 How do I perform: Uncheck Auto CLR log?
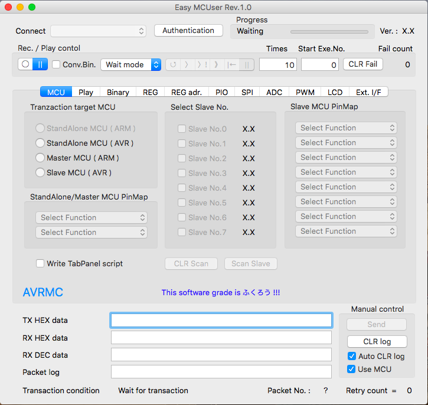click(x=352, y=356)
